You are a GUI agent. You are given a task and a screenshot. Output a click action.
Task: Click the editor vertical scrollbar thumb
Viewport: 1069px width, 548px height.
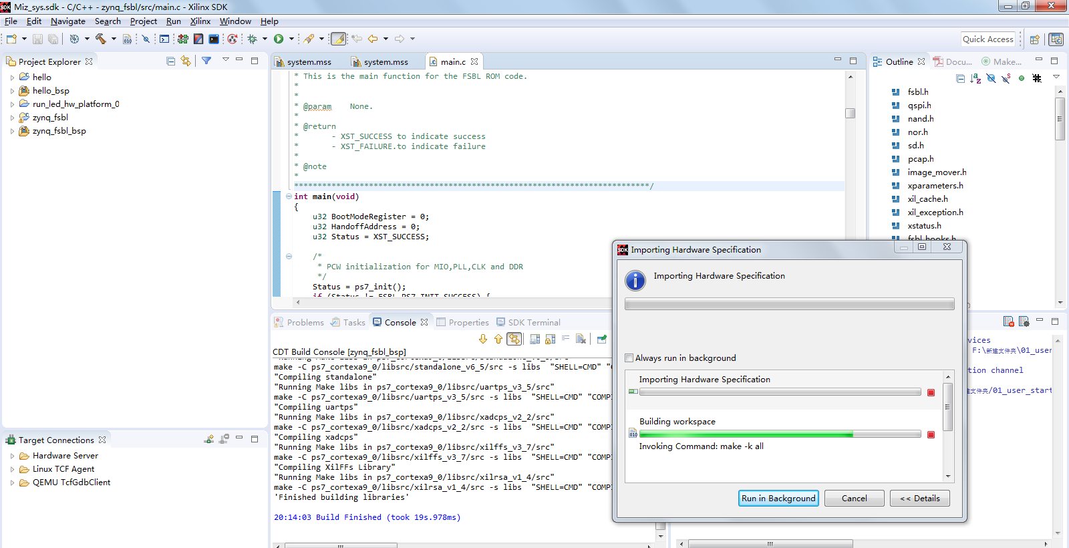coord(850,113)
